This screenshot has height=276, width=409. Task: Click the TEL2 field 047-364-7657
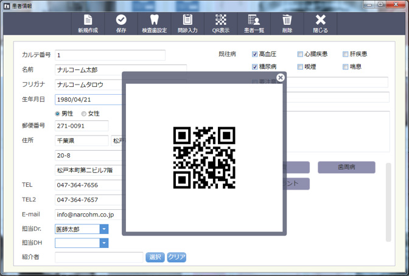coord(88,200)
